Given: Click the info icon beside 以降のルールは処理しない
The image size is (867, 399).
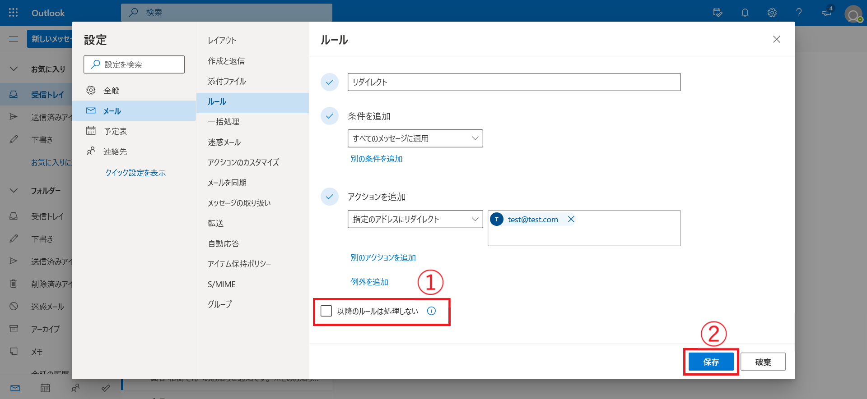Looking at the screenshot, I should point(431,311).
